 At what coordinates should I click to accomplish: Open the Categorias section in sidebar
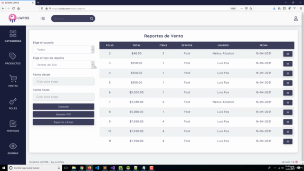[x=13, y=36]
